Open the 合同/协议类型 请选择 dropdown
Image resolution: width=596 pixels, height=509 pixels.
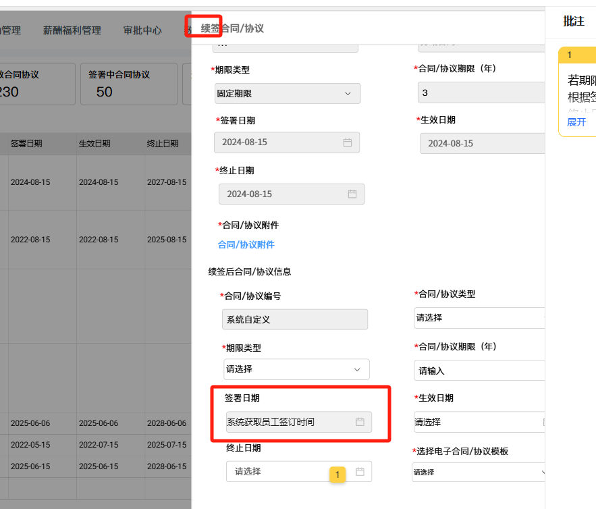(478, 317)
